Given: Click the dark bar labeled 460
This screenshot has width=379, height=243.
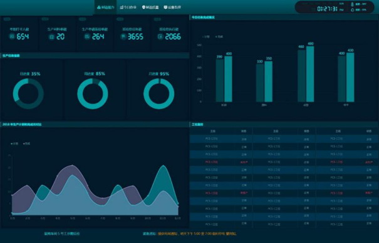Looking at the screenshot, I should [301, 76].
